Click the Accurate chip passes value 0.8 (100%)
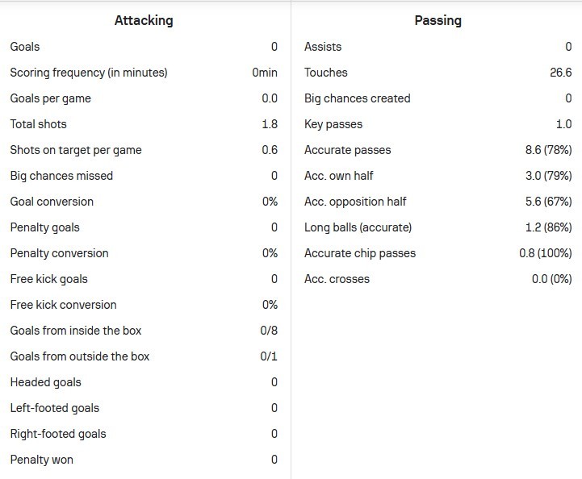Image resolution: width=582 pixels, height=479 pixels. point(545,253)
